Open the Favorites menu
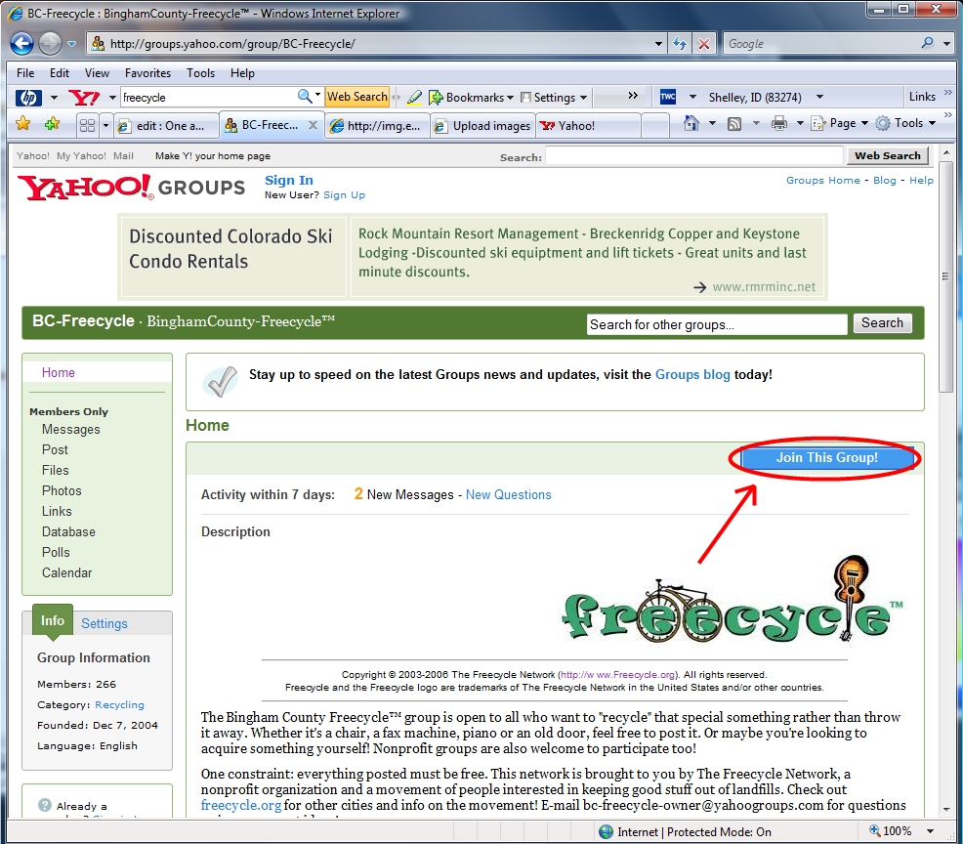Screen dimensions: 963x844 point(147,72)
